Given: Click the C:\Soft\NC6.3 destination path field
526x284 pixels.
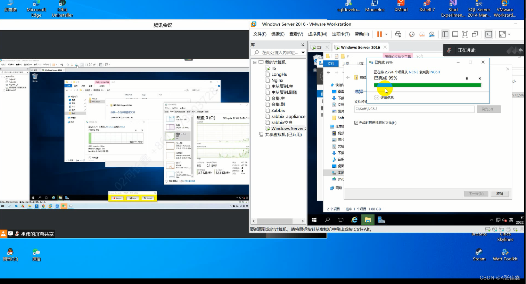Looking at the screenshot, I should pos(414,109).
